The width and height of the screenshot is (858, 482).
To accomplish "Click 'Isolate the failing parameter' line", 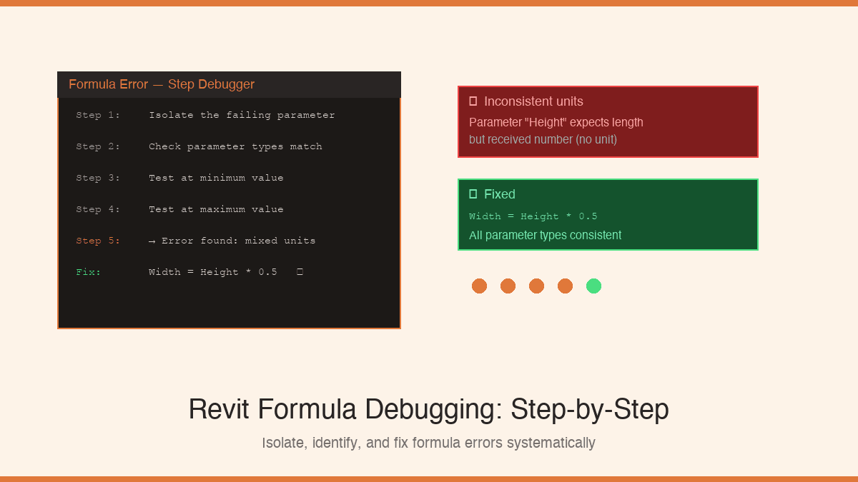I will pyautogui.click(x=242, y=115).
